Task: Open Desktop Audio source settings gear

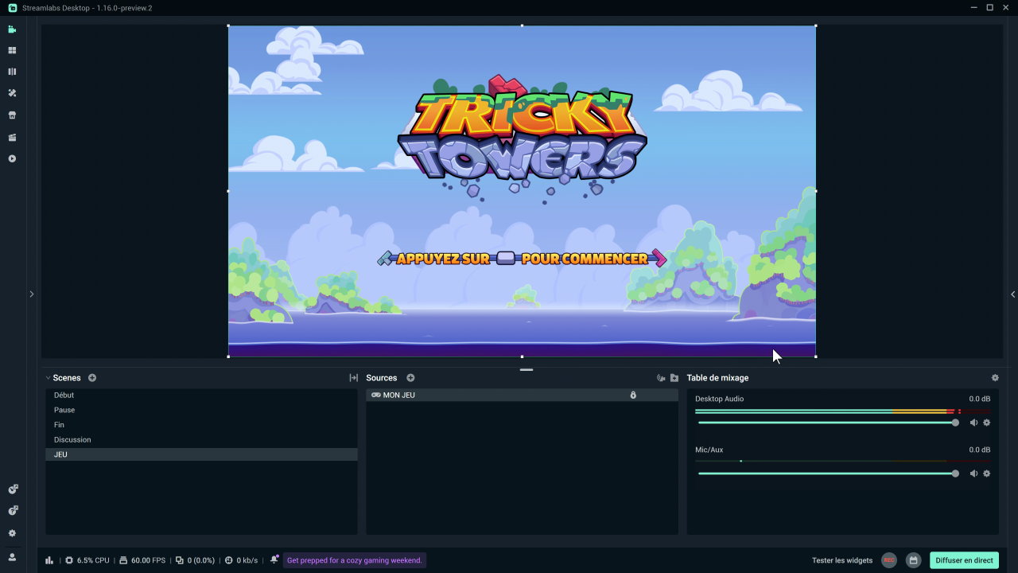Action: click(x=987, y=423)
